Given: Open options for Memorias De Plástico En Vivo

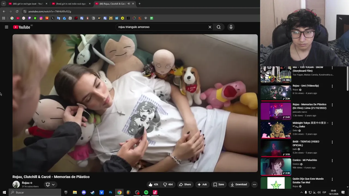Looking at the screenshot, I should [x=332, y=105].
